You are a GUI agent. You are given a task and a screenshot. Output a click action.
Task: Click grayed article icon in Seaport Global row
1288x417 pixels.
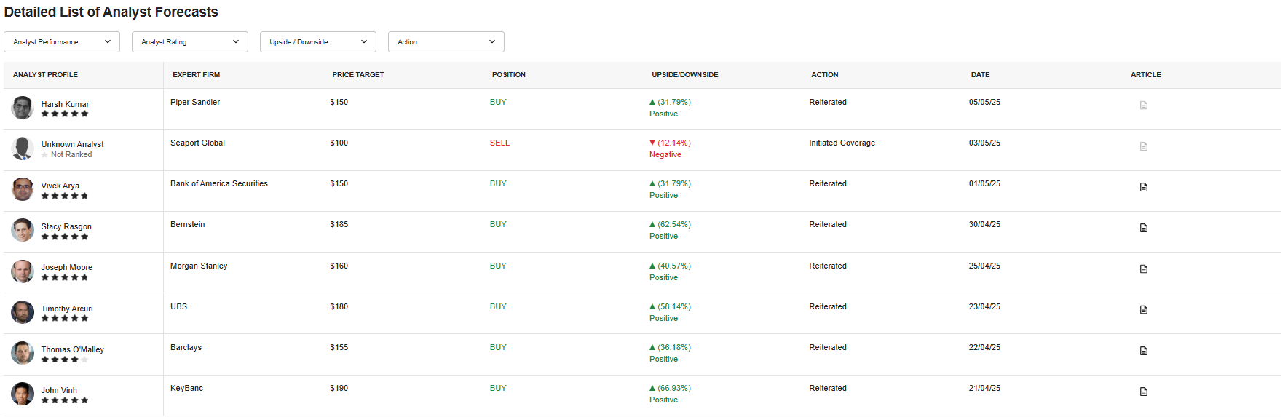click(1143, 146)
